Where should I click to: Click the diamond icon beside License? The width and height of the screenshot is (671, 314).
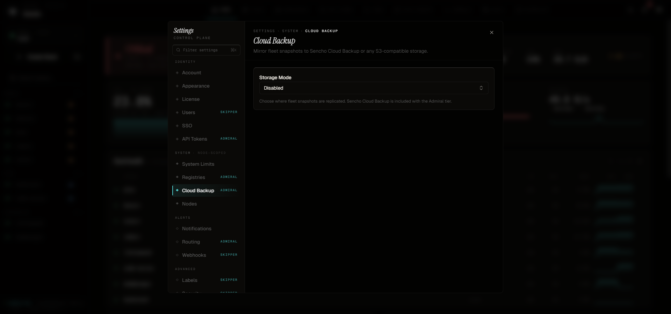pos(177,99)
